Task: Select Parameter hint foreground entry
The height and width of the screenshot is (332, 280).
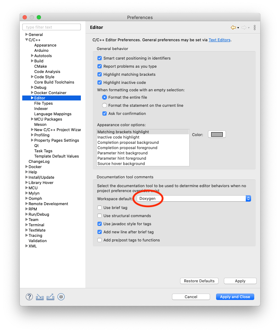Action: [x=143, y=158]
